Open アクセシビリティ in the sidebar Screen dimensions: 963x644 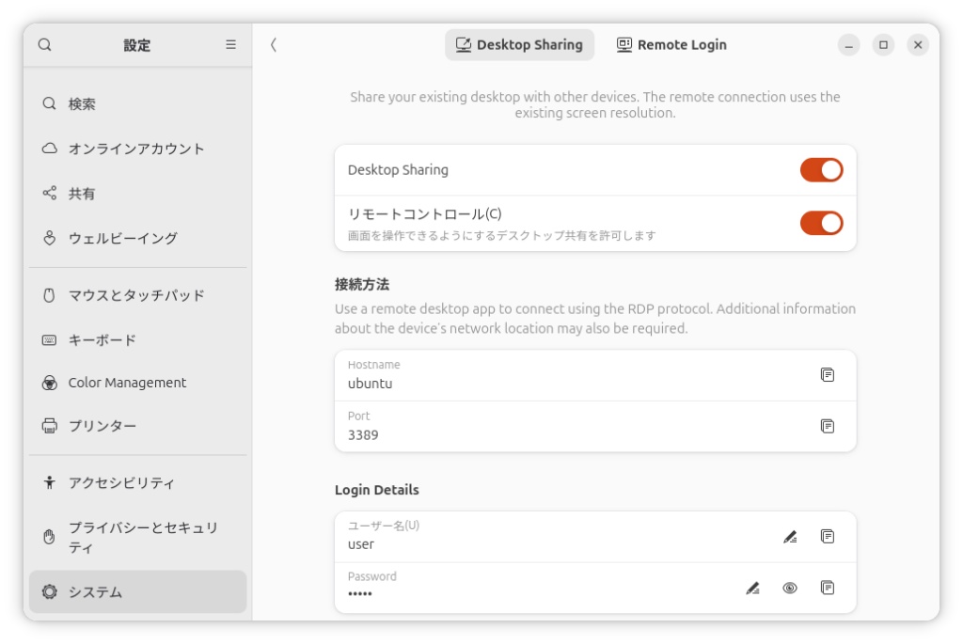[121, 483]
